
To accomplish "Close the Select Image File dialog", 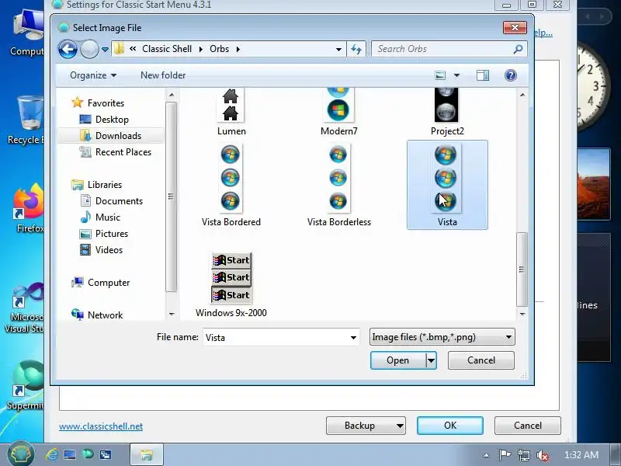I will (x=515, y=27).
